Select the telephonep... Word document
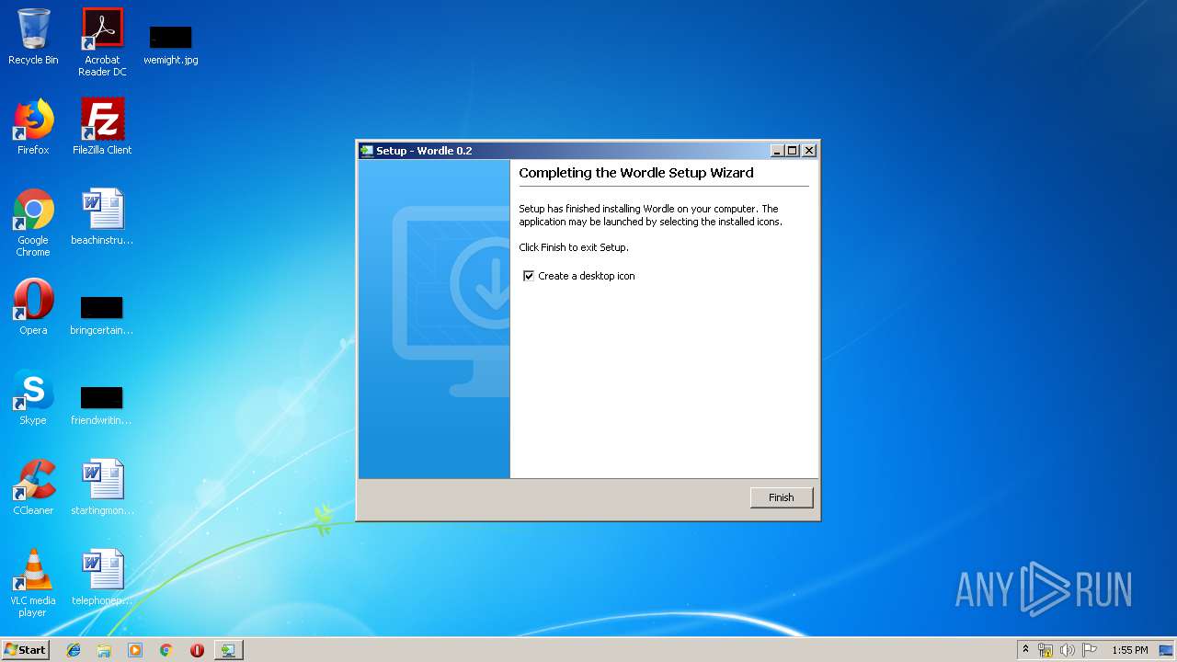This screenshot has width=1177, height=662. point(102,577)
